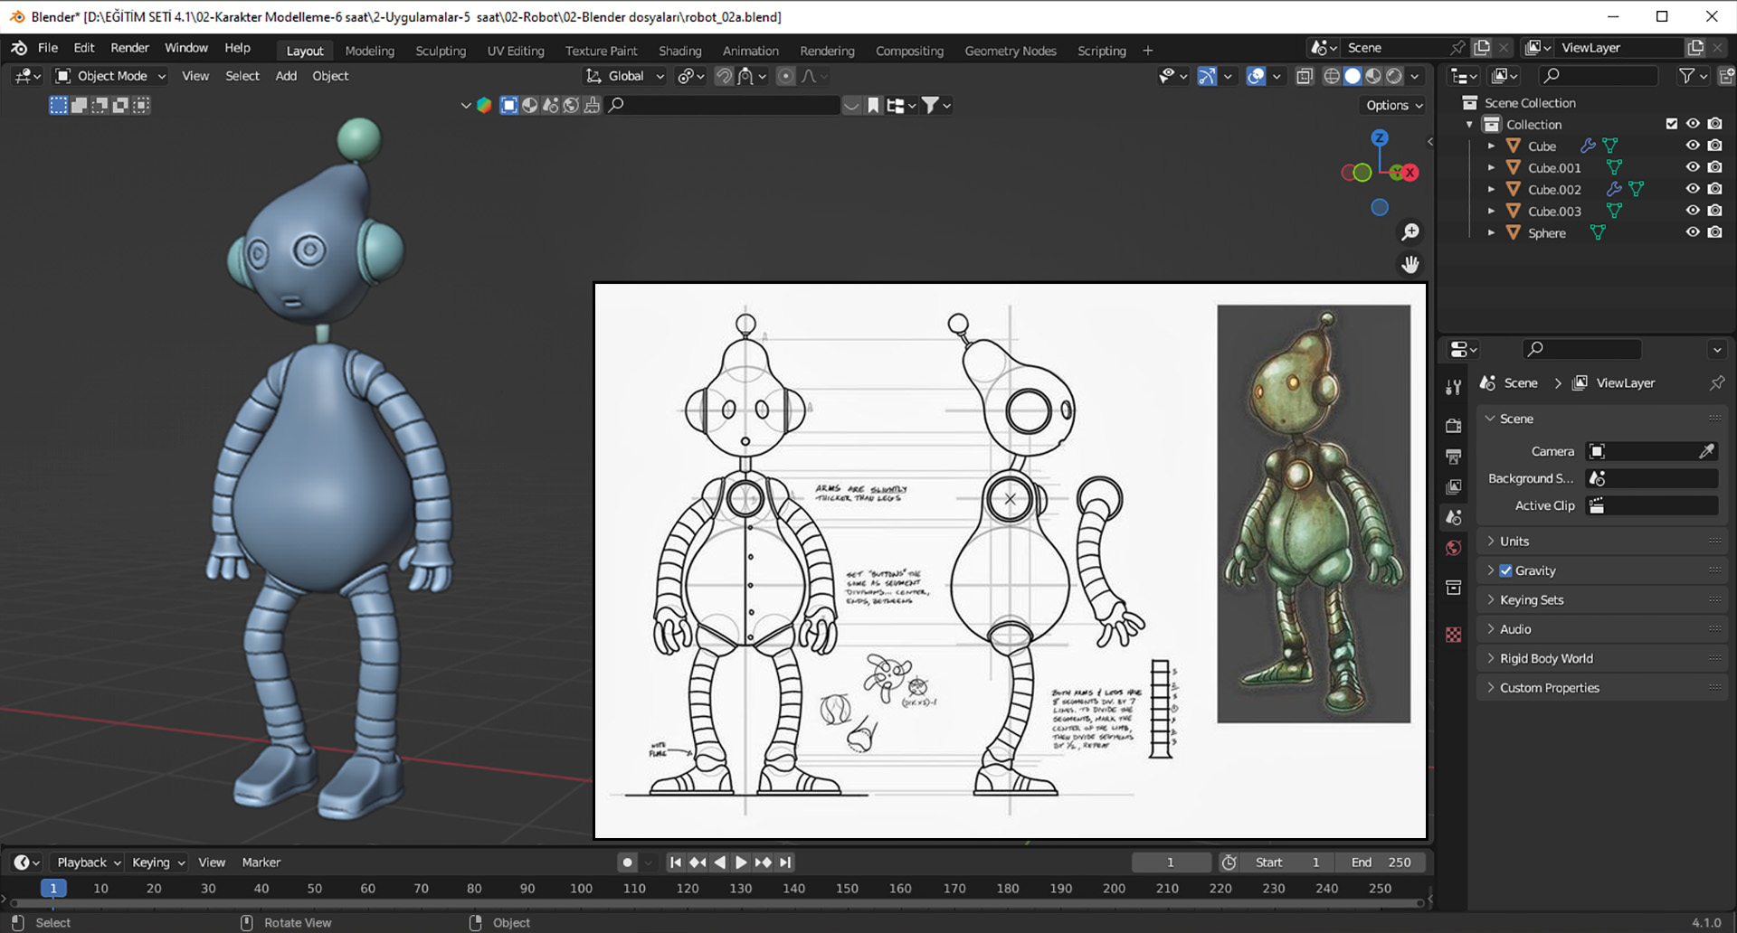Disable Sphere renderability via camera toggle
Screen dimensions: 1737x933
point(1714,232)
